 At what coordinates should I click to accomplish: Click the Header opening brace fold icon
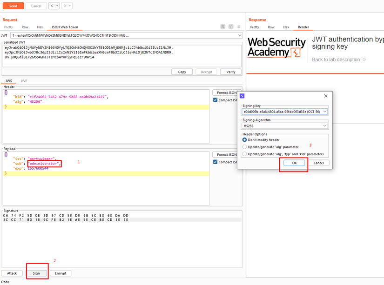pyautogui.click(x=6, y=93)
